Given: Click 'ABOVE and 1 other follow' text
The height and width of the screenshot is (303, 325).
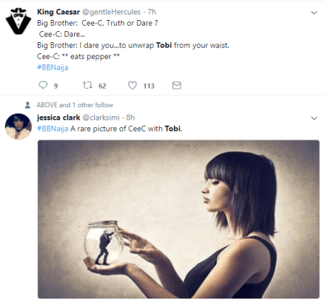Looking at the screenshot, I should click(75, 105).
